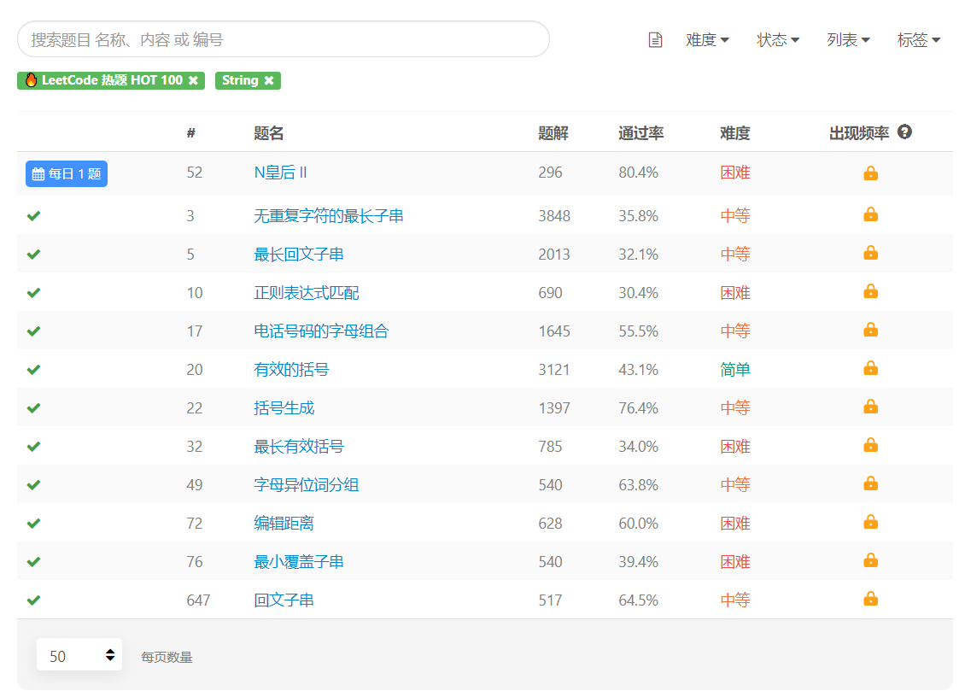Open the problem 最小覆盖子串
Viewport: 965px width, 691px height.
(299, 562)
